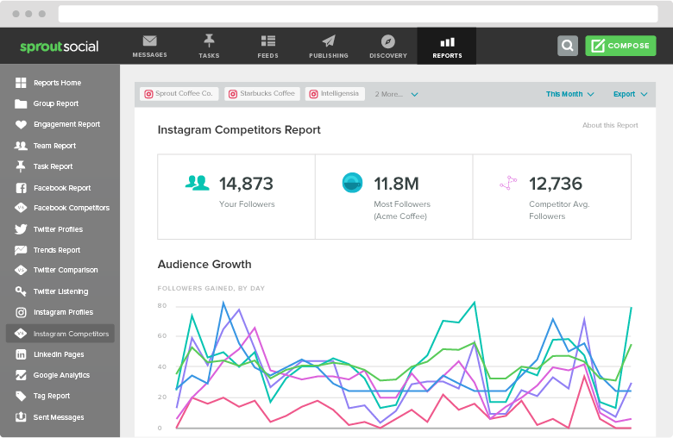The height and width of the screenshot is (438, 673).
Task: Open Google Analytics report link
Action: pyautogui.click(x=60, y=375)
